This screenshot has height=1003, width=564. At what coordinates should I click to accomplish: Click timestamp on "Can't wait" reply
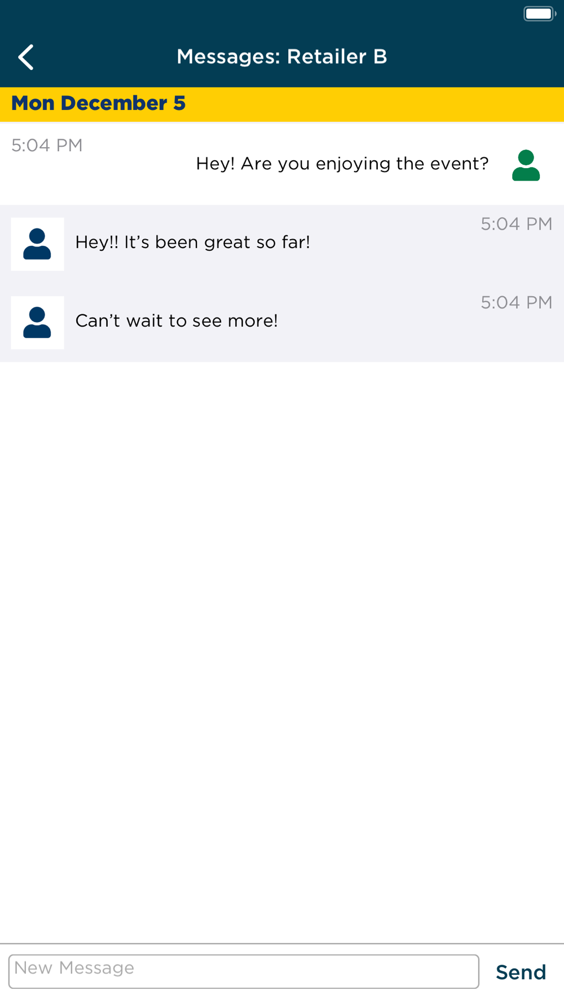click(x=516, y=302)
